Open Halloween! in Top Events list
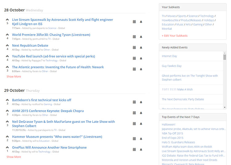 tap(168, 124)
